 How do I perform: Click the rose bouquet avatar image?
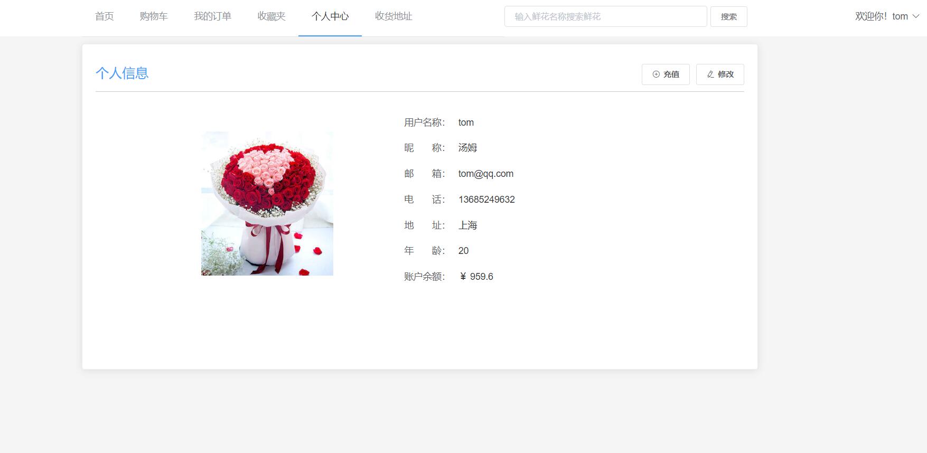267,203
